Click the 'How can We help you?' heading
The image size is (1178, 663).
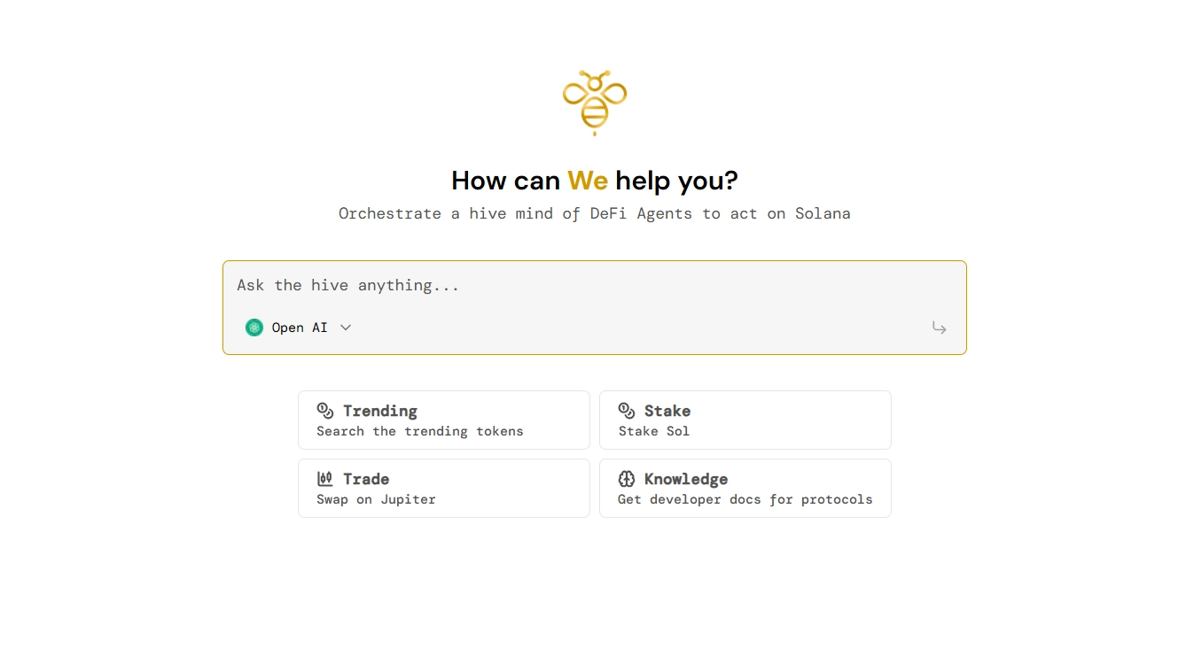click(x=594, y=181)
